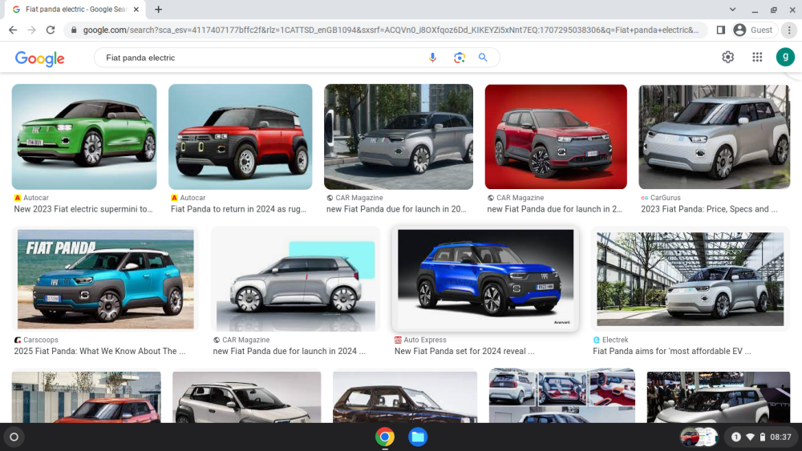Screen dimensions: 802x451
Task: Open the silver side-profile Panda image
Action: coord(296,280)
